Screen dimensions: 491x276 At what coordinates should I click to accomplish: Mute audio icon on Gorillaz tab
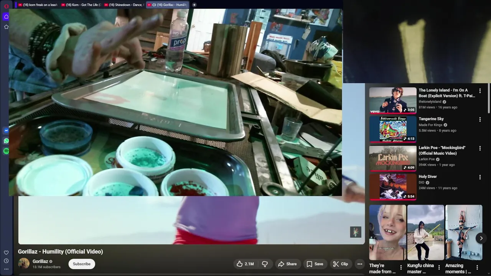click(x=154, y=5)
